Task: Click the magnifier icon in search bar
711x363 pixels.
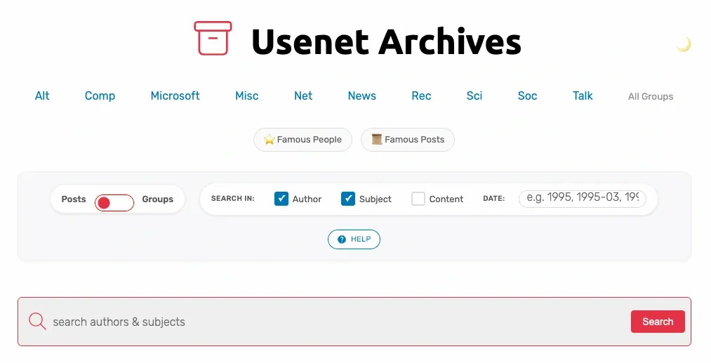Action: coord(37,322)
